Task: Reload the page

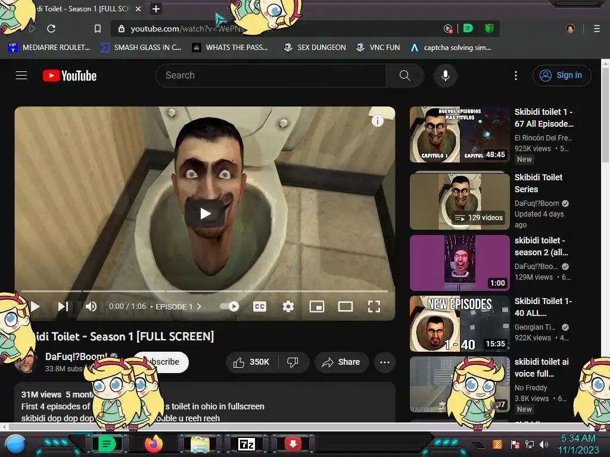Action: tap(51, 29)
